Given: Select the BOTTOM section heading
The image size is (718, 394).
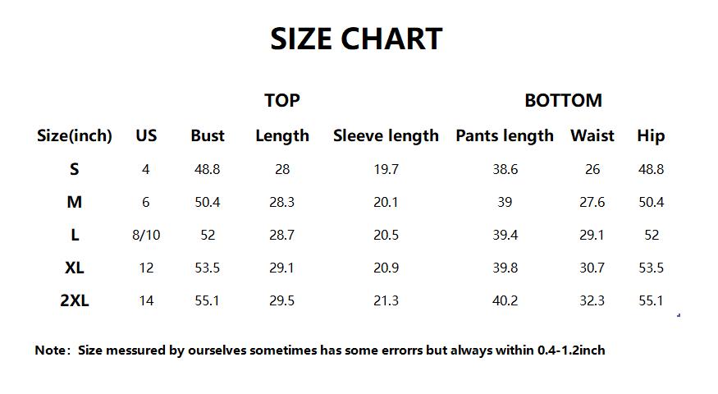Looking at the screenshot, I should click(x=563, y=100).
